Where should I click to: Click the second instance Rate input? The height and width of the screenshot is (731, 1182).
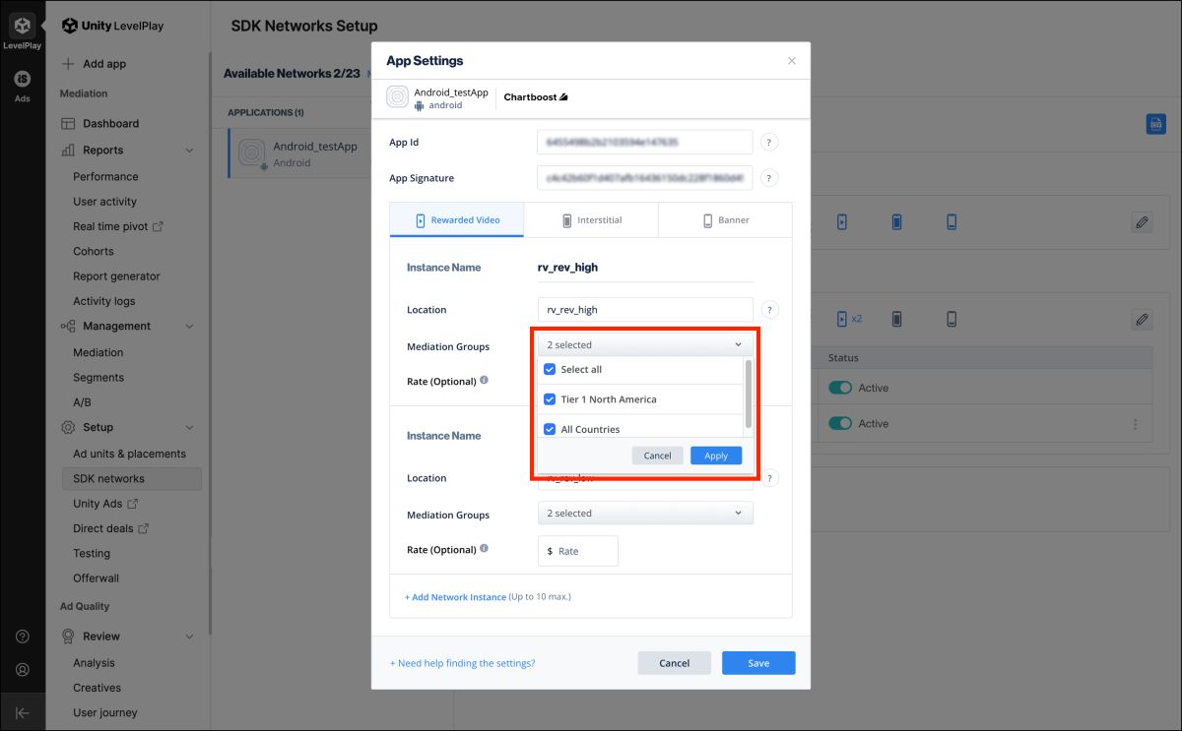[578, 551]
